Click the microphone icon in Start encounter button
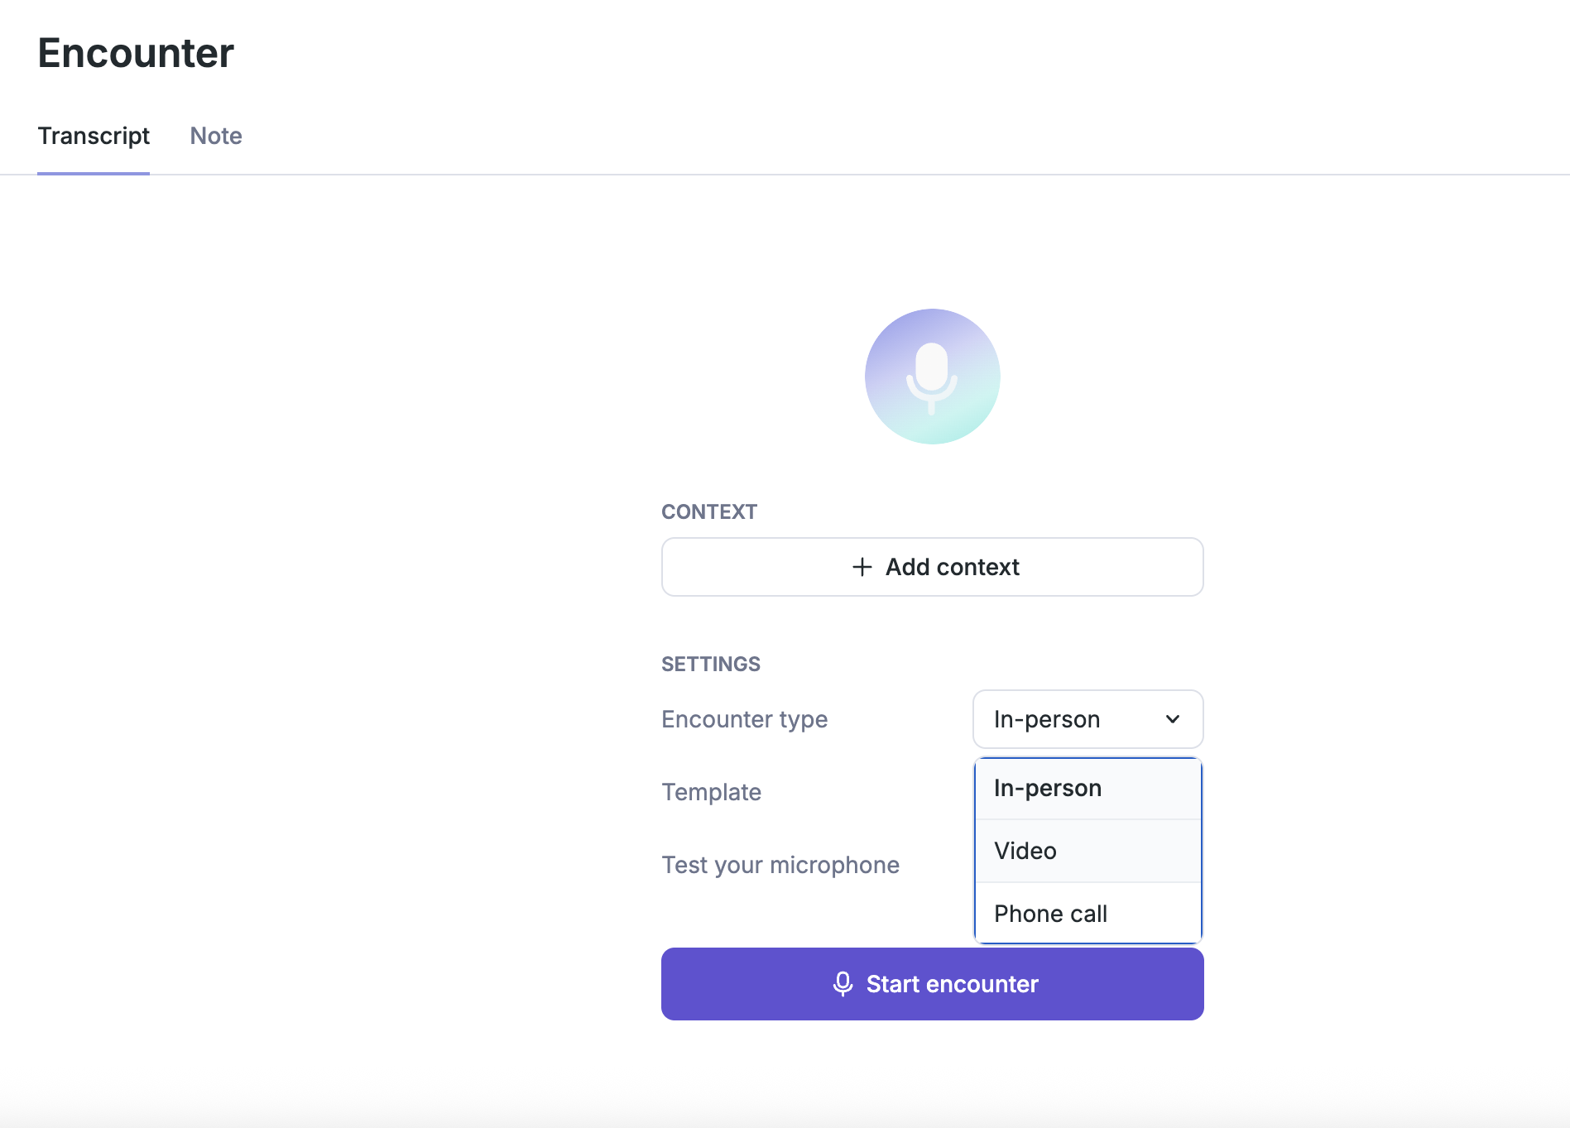The image size is (1570, 1128). point(843,984)
